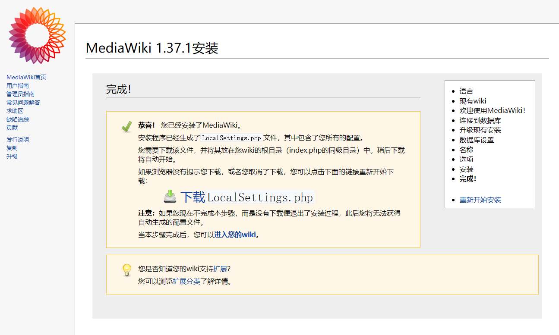Open the MediaWiki首页 sidebar link
Image resolution: width=559 pixels, height=335 pixels.
(26, 77)
